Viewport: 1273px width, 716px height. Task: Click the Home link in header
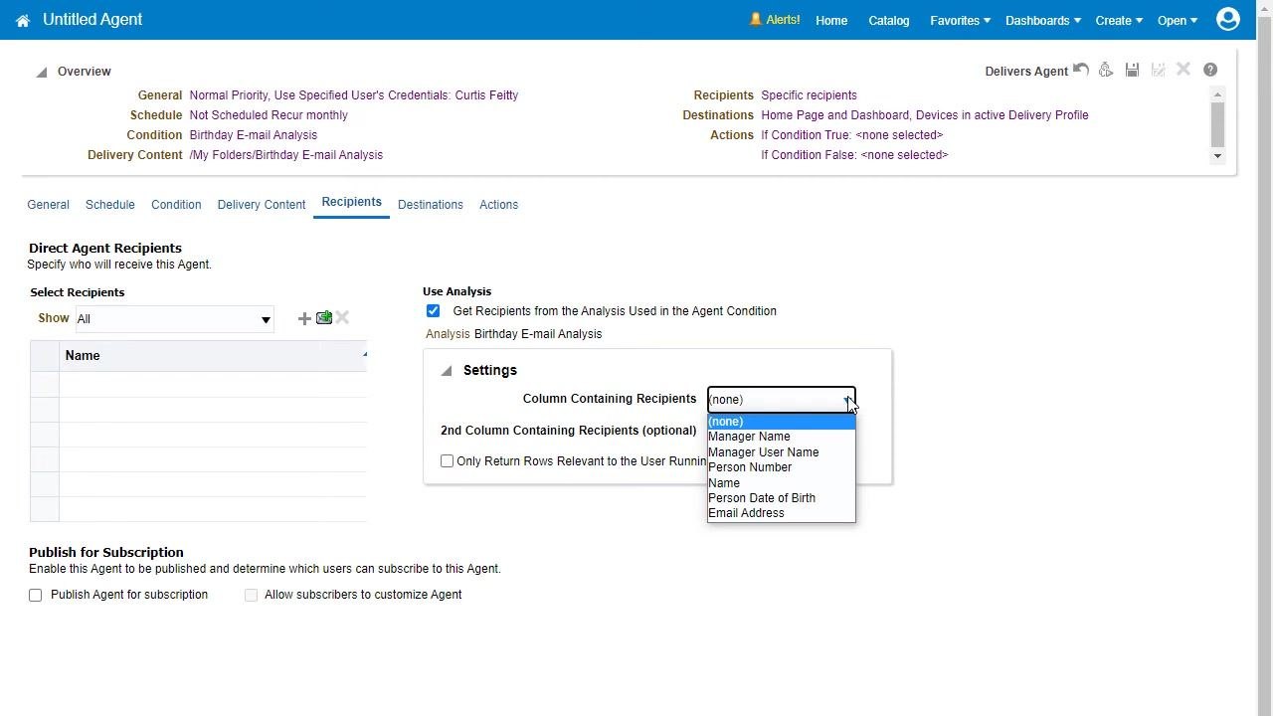831,20
